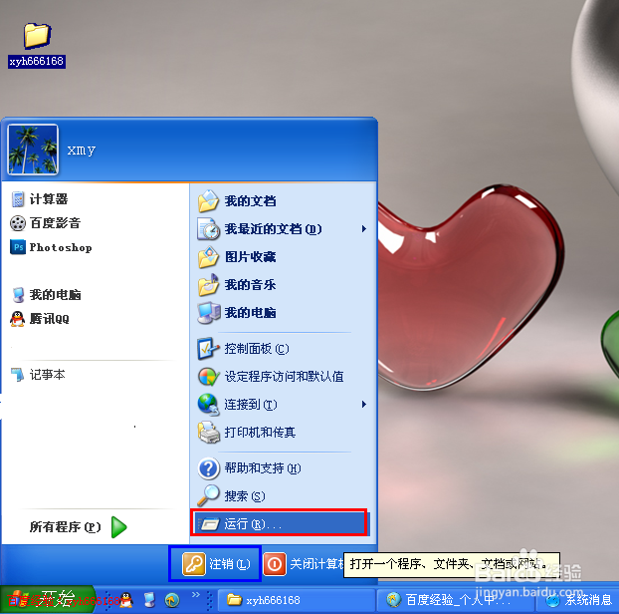619x614 pixels.
Task: Click the 搜索 magnifying glass icon
Action: tap(208, 495)
